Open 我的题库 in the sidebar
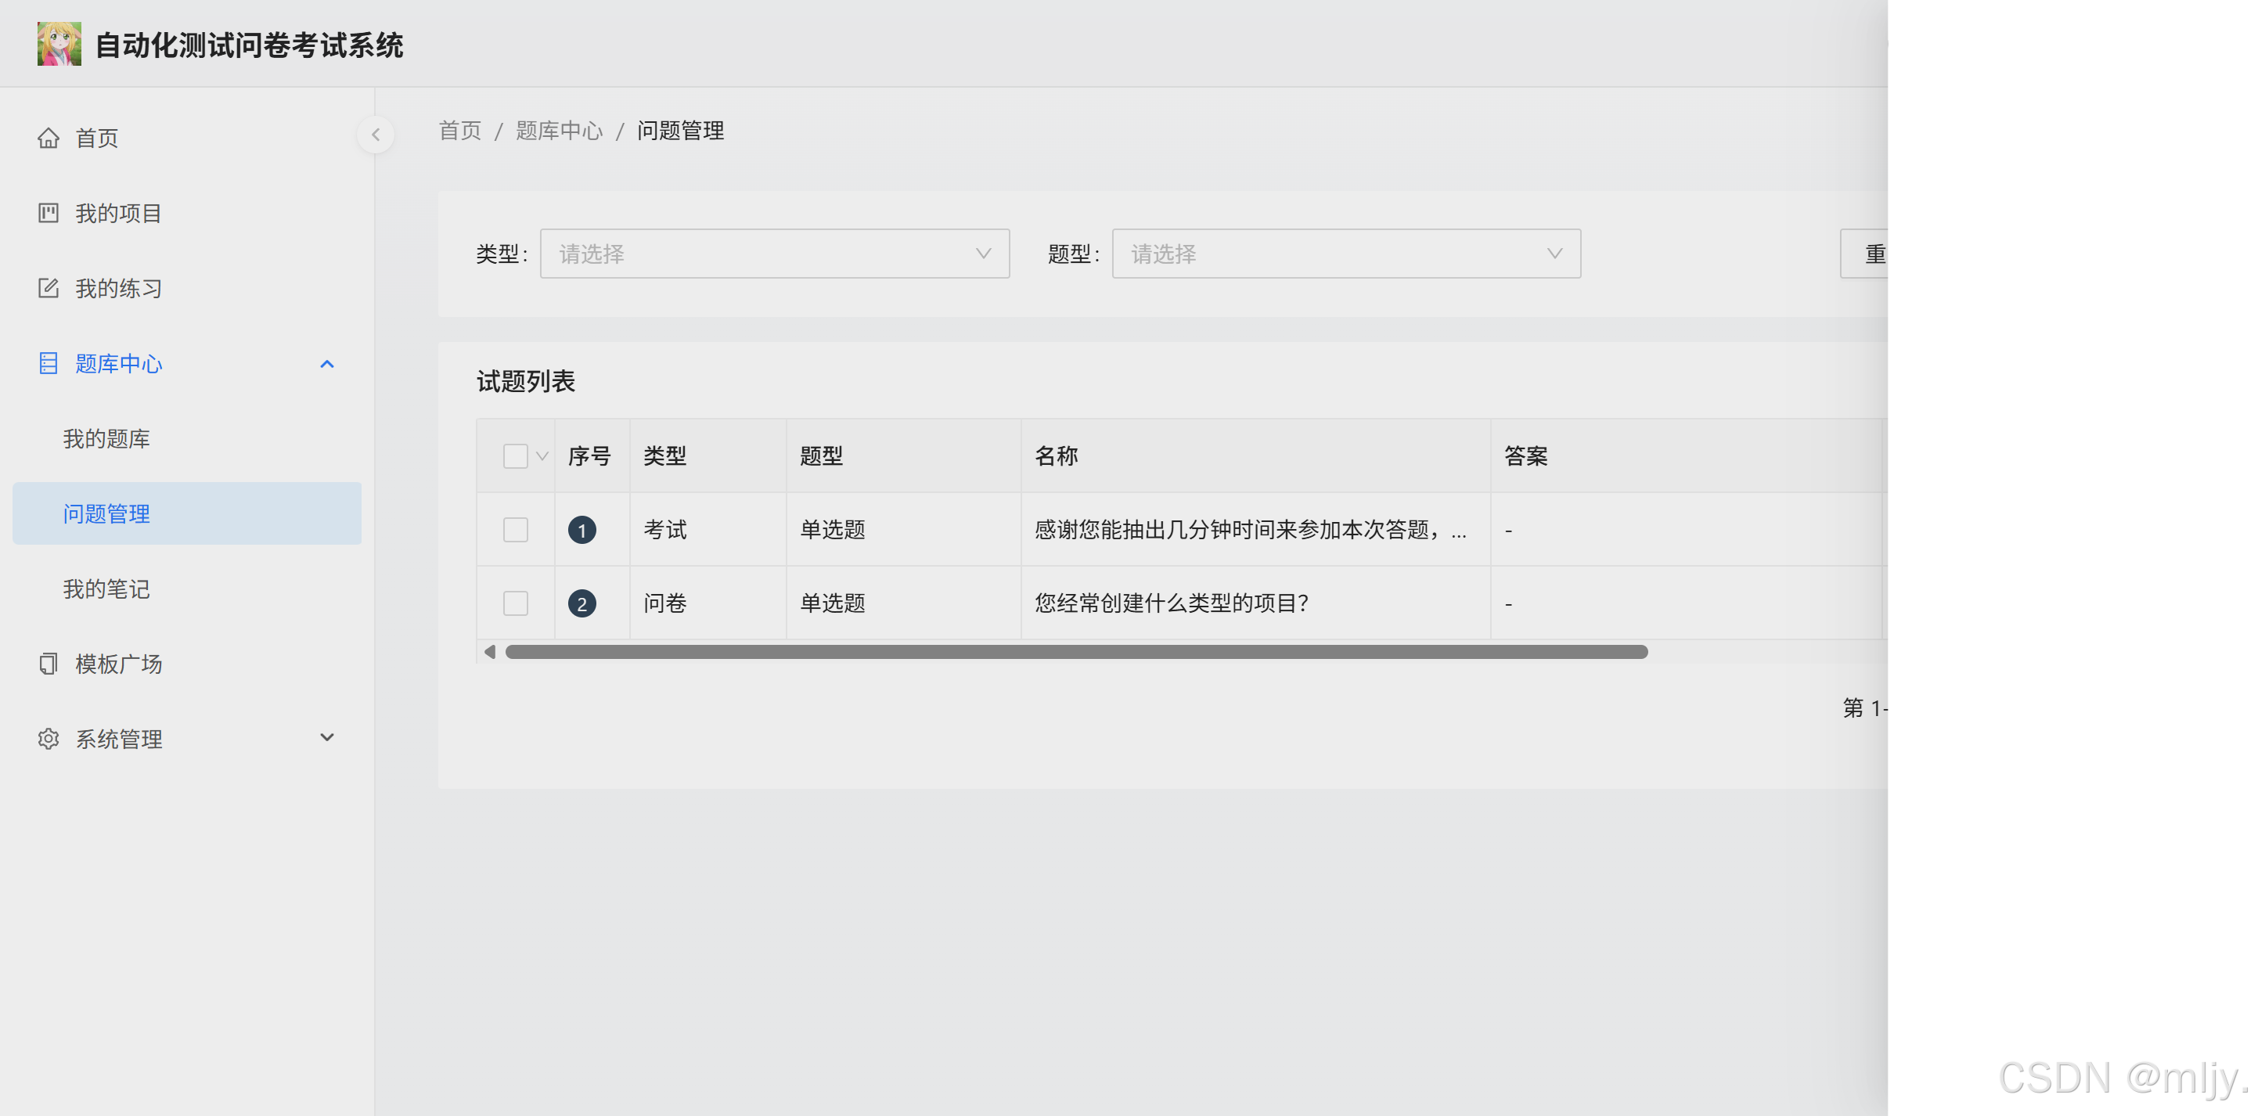This screenshot has height=1116, width=2254. coord(106,438)
